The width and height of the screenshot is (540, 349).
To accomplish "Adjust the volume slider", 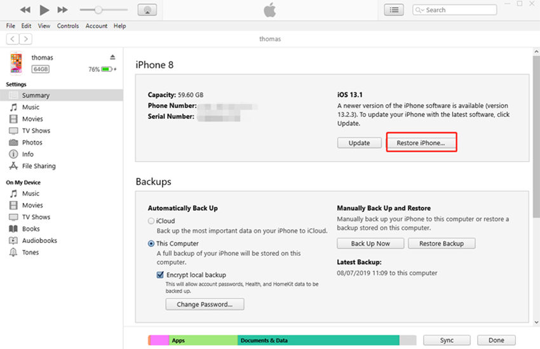I will (x=98, y=10).
